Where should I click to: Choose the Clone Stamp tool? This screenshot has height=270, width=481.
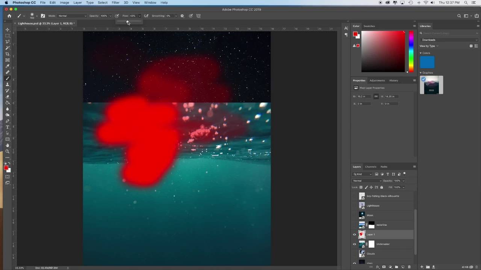tap(7, 85)
